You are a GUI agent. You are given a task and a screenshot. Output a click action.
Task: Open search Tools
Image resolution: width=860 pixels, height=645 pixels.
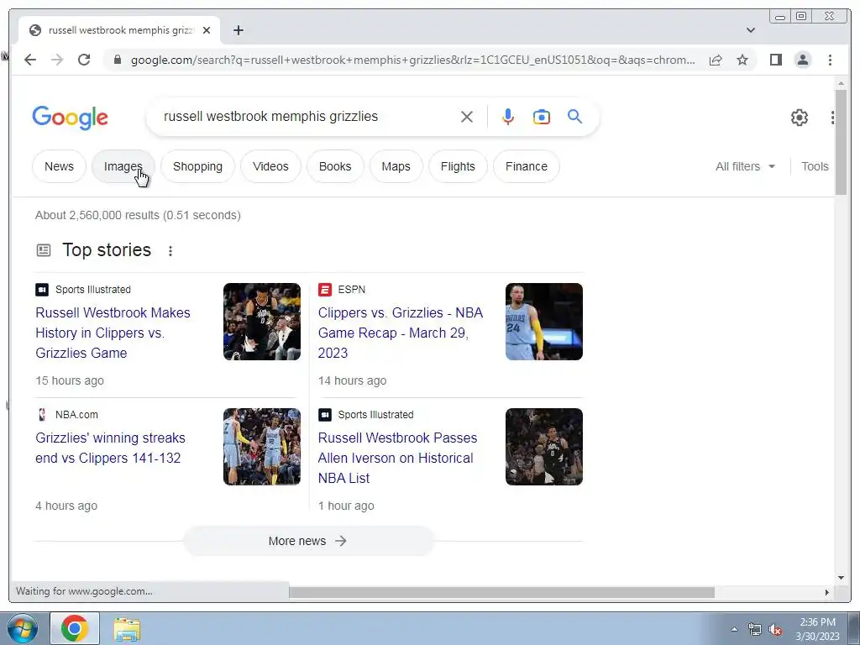coord(815,166)
